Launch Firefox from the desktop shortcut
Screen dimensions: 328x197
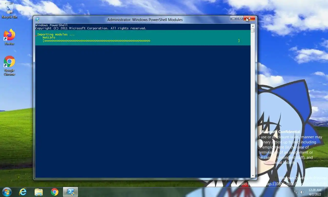click(x=9, y=37)
